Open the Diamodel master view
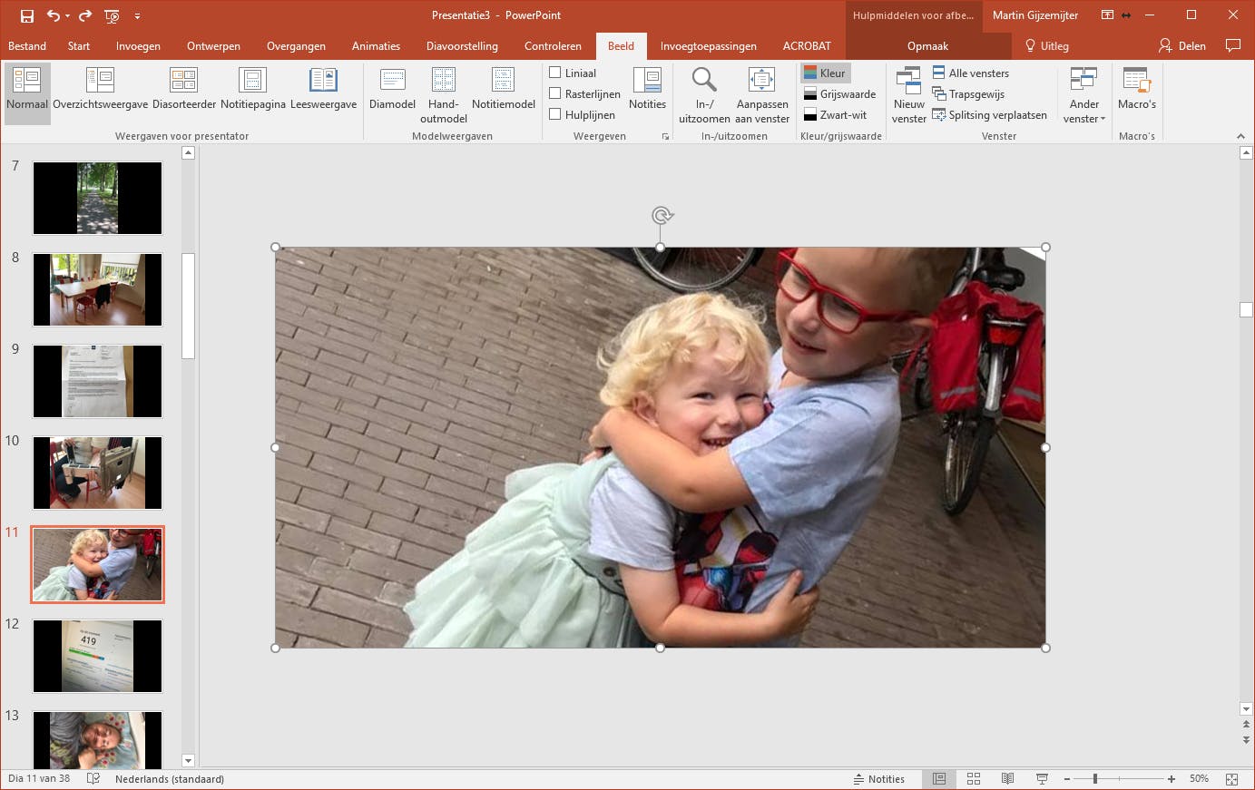The image size is (1255, 790). 392,89
